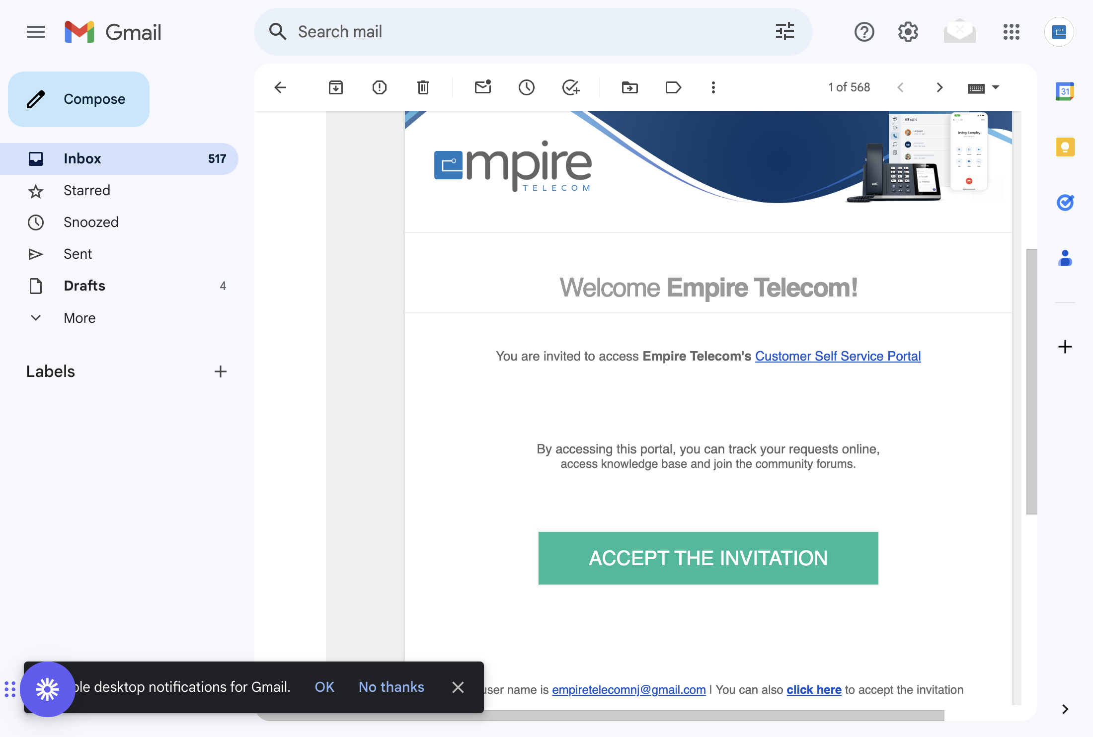The width and height of the screenshot is (1093, 737).
Task: Open the Support help icon
Action: pyautogui.click(x=864, y=32)
